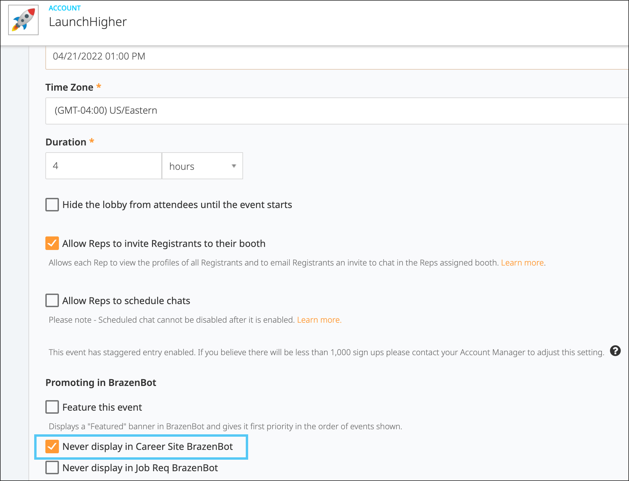Viewport: 629px width, 481px height.
Task: Click the Featured banner description text
Action: point(225,427)
